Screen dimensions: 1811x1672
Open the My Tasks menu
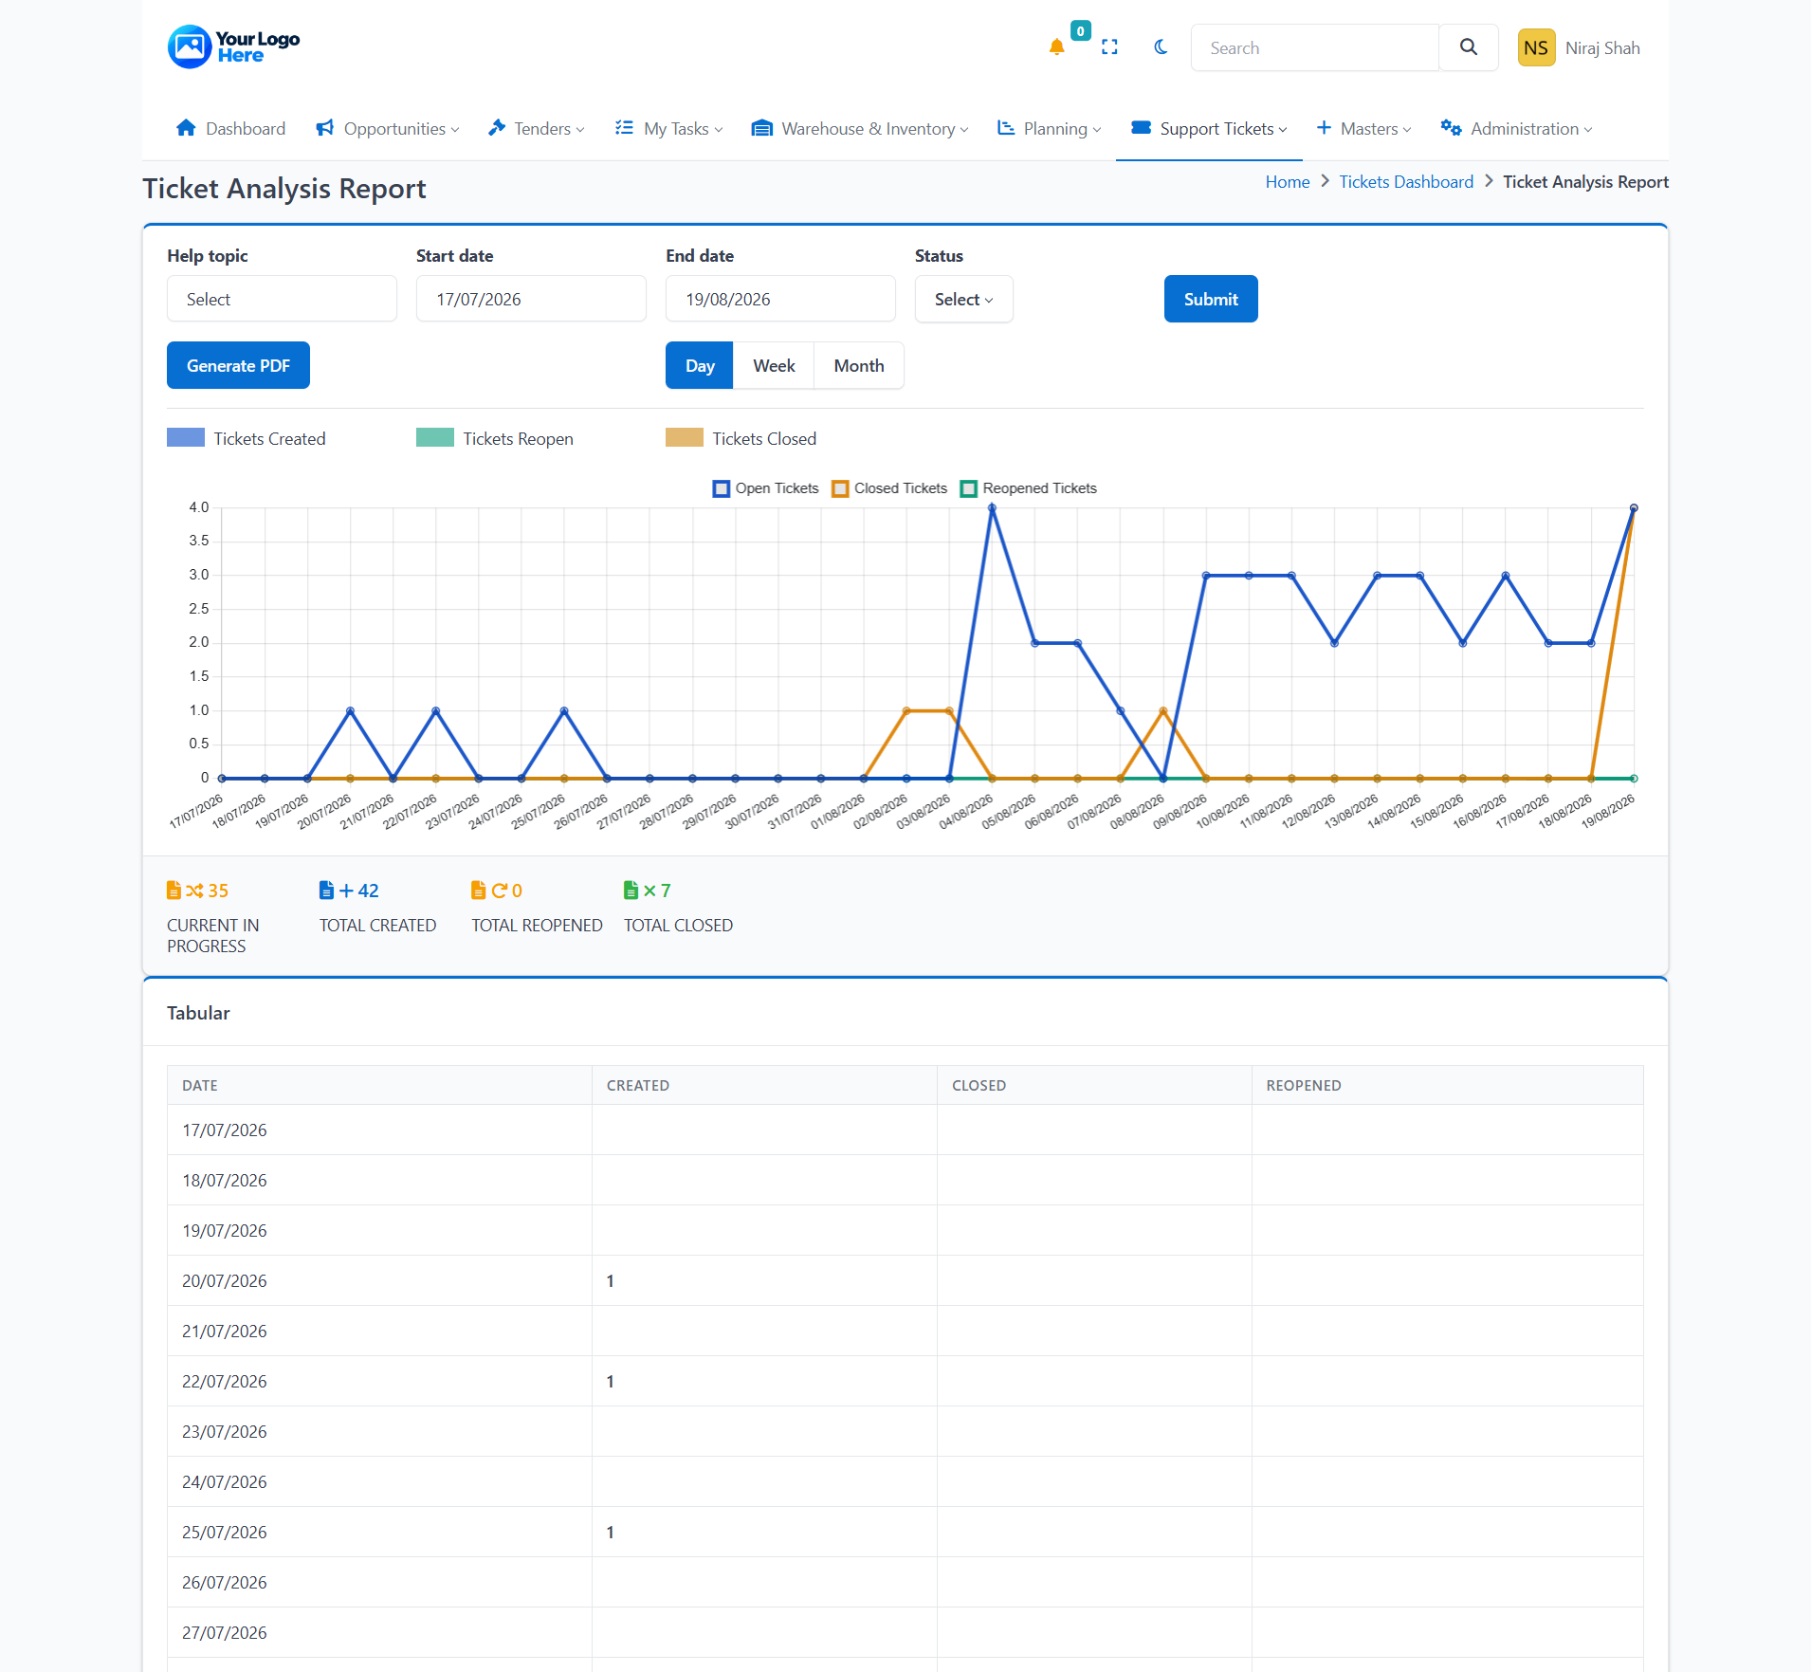tap(669, 128)
